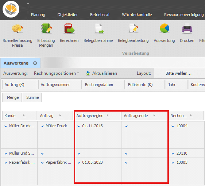205x186 pixels.
Task: Click the orange globe application logo
Action: (11, 9)
